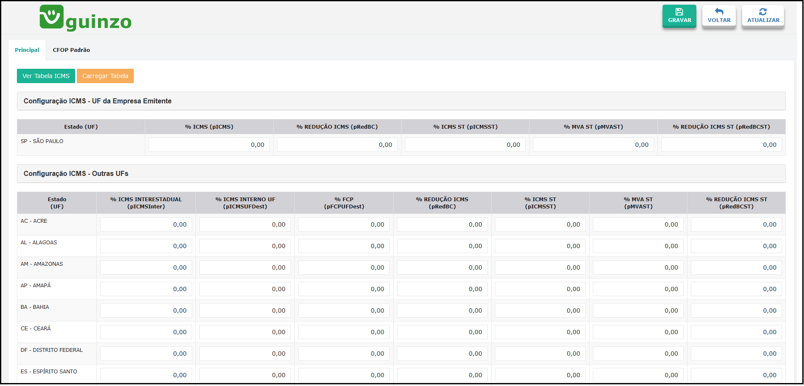This screenshot has height=386, width=804.
Task: Click Alagoas % FCP field
Action: (344, 246)
